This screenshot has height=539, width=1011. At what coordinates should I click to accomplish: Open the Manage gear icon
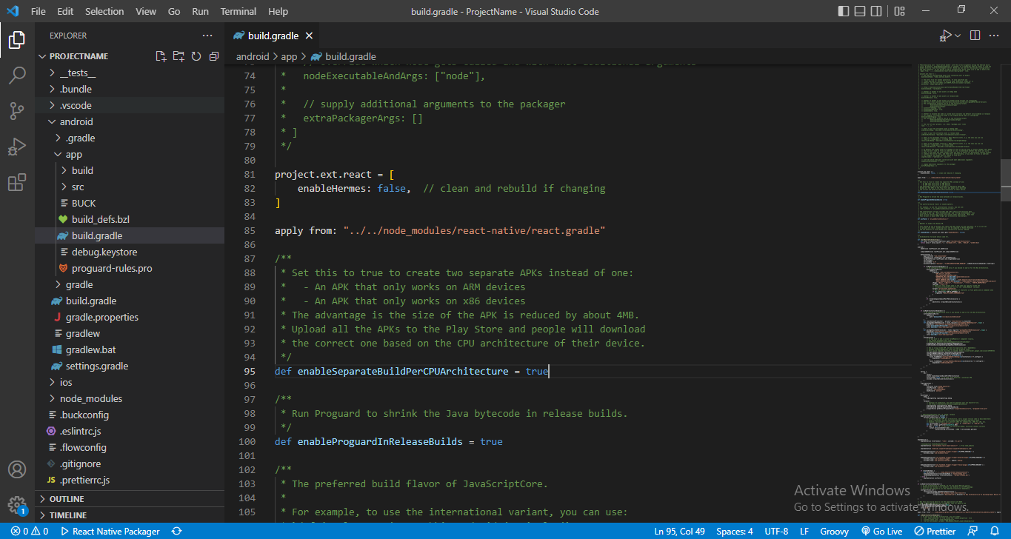(x=16, y=505)
